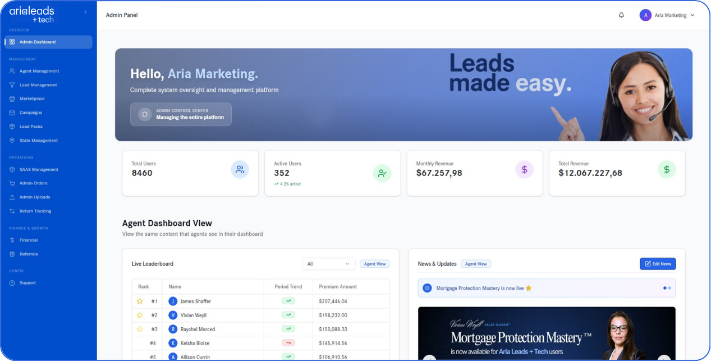Open Lead Management section
Image resolution: width=711 pixels, height=362 pixels.
48,85
